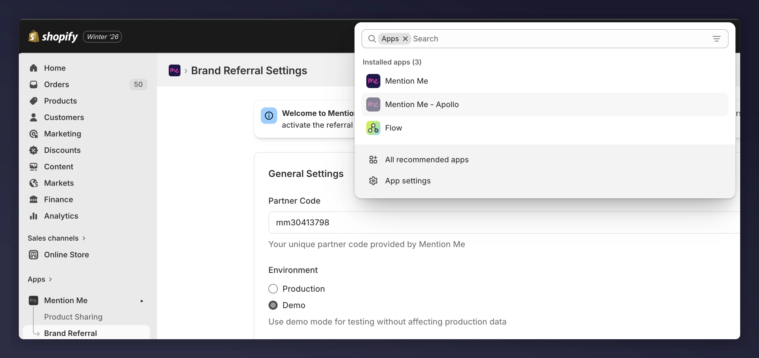Viewport: 759px width, 358px height.
Task: Click the Shopify bag logo
Action: tap(34, 36)
